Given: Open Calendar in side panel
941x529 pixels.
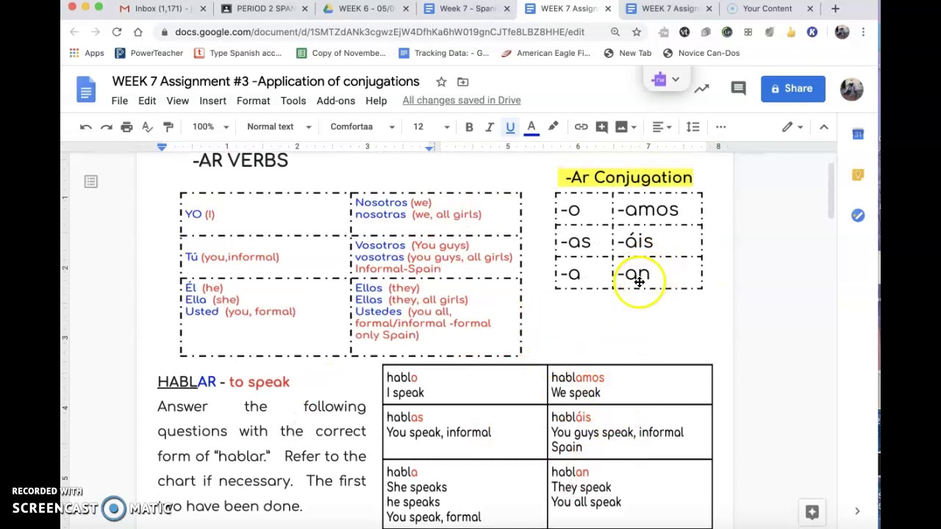Looking at the screenshot, I should pyautogui.click(x=858, y=134).
